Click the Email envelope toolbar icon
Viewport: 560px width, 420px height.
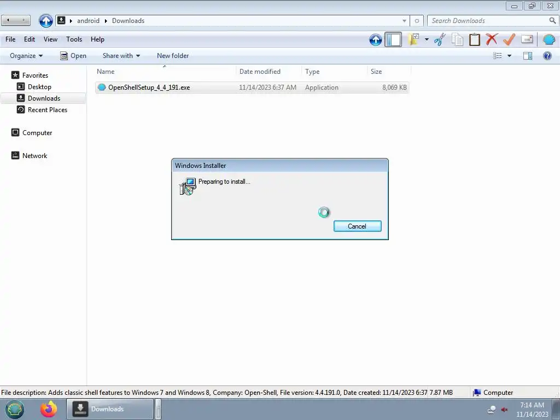(527, 39)
